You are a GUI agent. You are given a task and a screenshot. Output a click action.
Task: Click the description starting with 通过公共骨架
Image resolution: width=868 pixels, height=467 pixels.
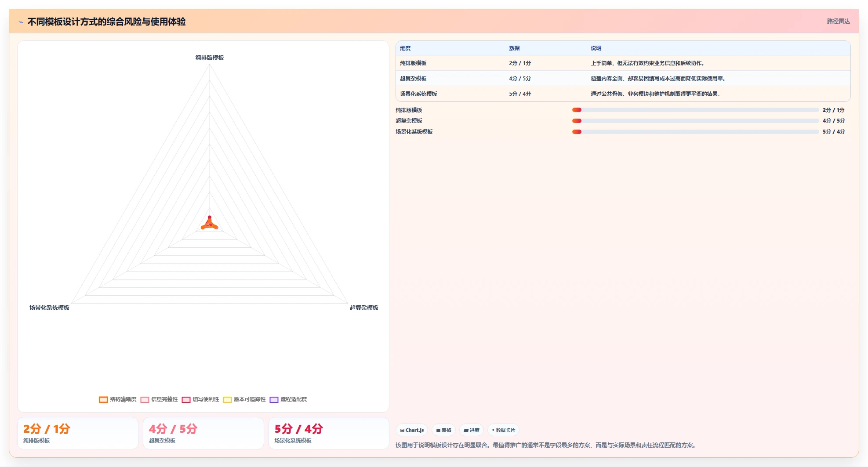[x=656, y=94]
